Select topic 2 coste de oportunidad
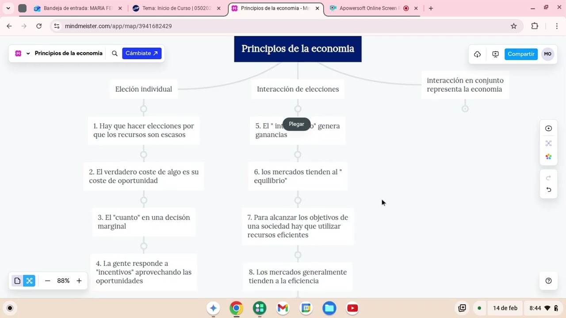Viewport: 566px width, 318px height. (144, 176)
